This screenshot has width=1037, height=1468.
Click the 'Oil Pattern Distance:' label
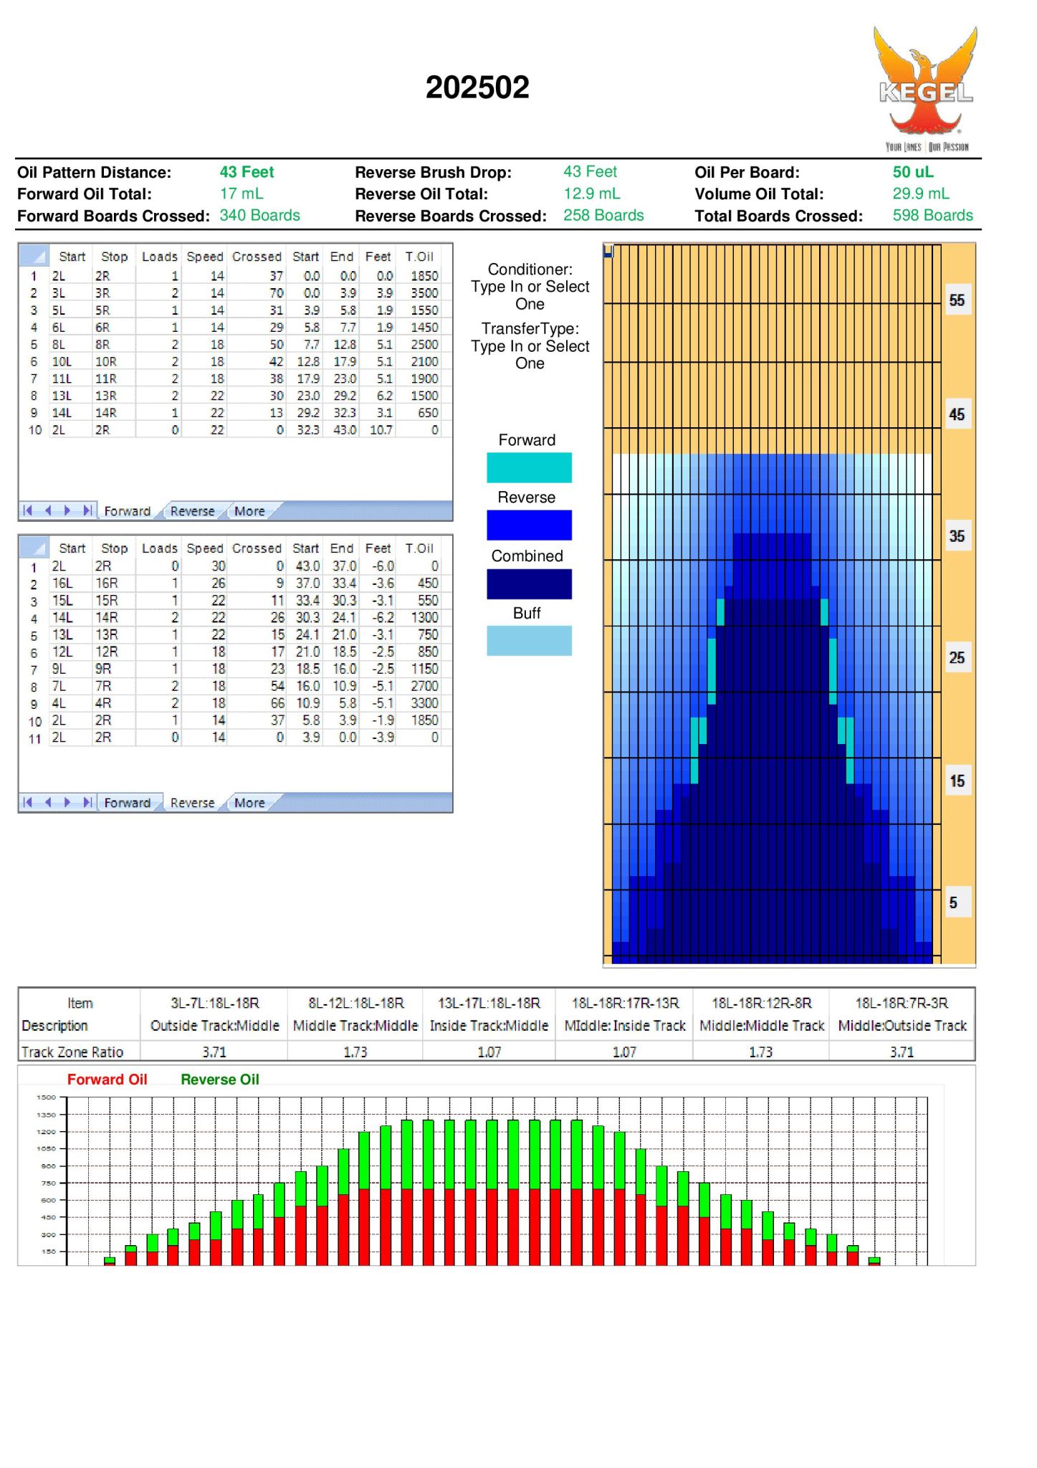(95, 172)
